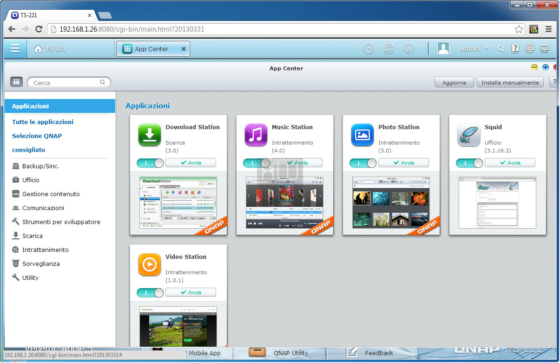This screenshot has width=560, height=363.
Task: Minimize App Center with yellow button
Action: coord(534,67)
